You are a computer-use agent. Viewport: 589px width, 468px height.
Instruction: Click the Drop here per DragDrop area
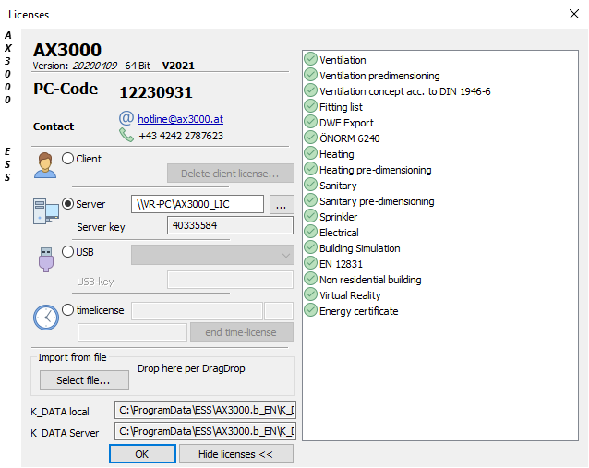[191, 368]
